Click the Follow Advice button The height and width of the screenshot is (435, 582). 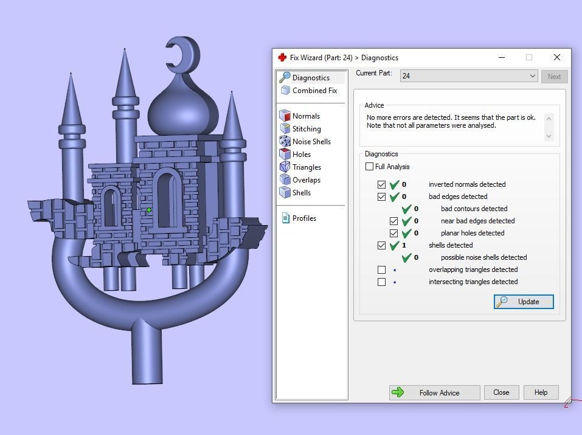click(434, 392)
